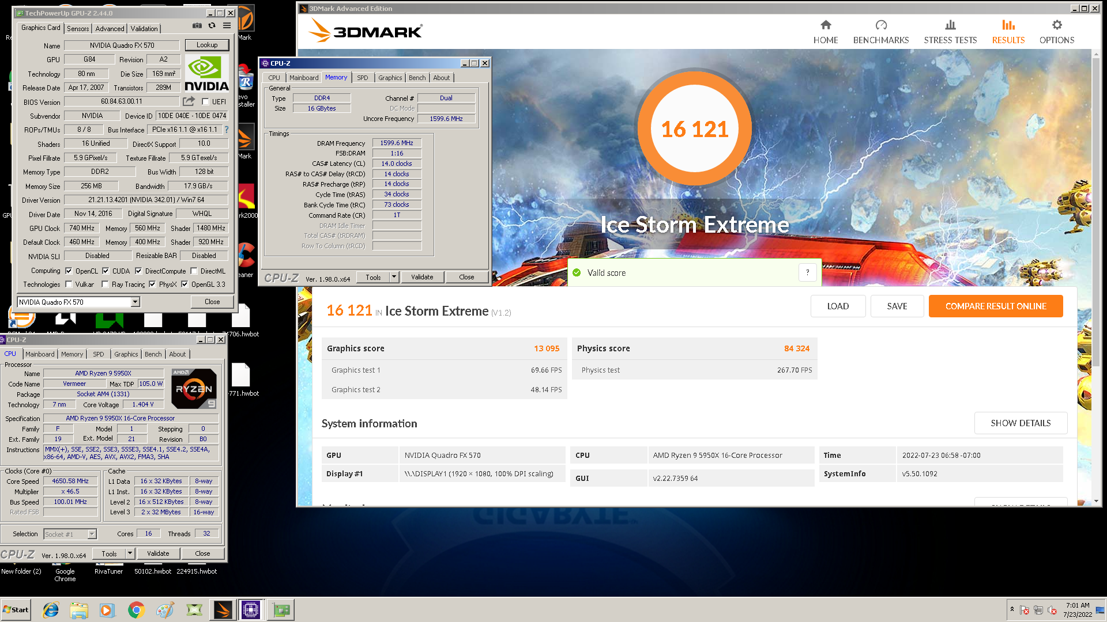The width and height of the screenshot is (1107, 622).
Task: Click the network tray icon
Action: 1038,610
